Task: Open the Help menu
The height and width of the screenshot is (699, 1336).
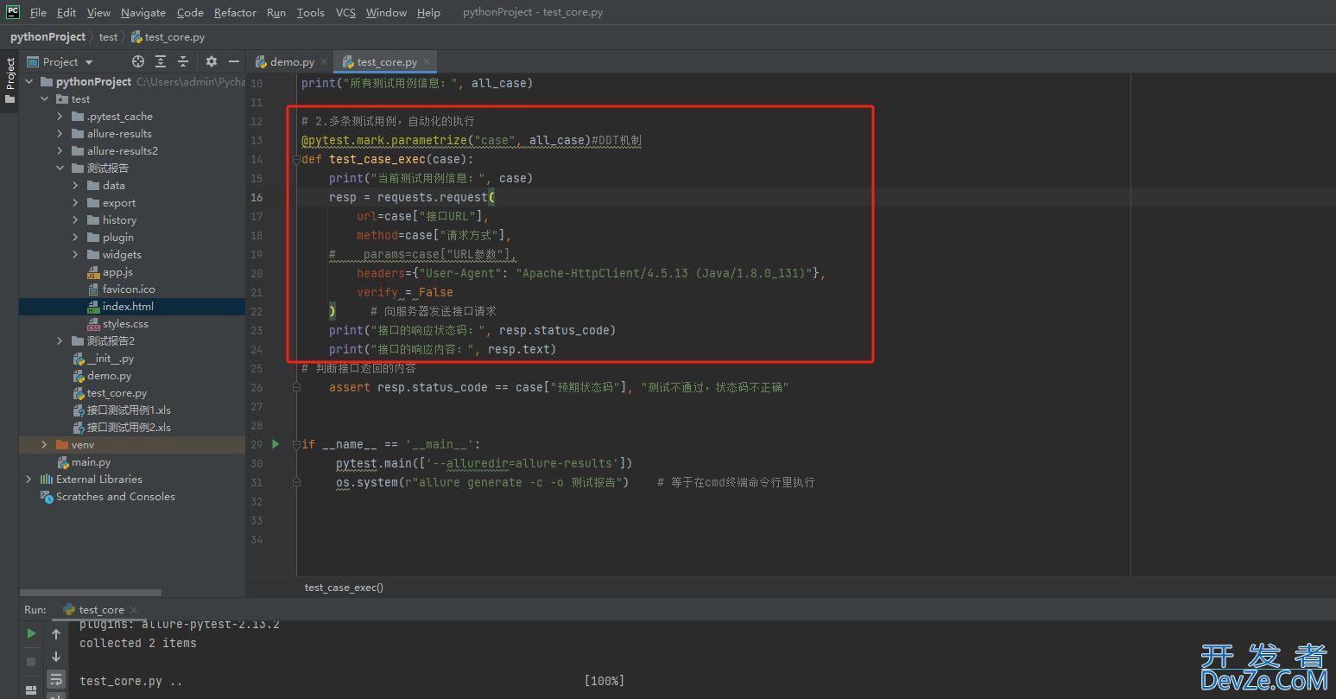Action: click(x=428, y=12)
